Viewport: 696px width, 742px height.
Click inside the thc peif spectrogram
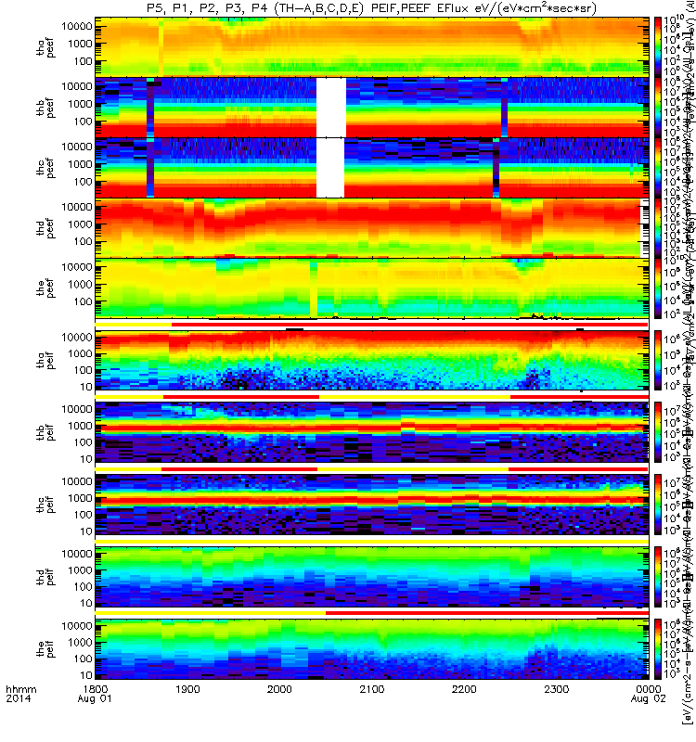coord(372,505)
